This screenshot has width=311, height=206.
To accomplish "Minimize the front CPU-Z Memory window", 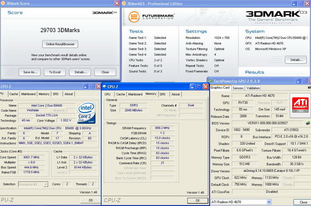I will (x=192, y=86).
